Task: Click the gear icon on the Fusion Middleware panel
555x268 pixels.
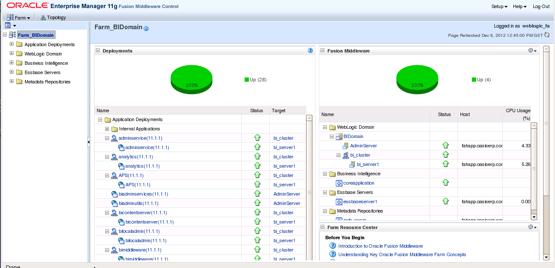Action: (530, 50)
